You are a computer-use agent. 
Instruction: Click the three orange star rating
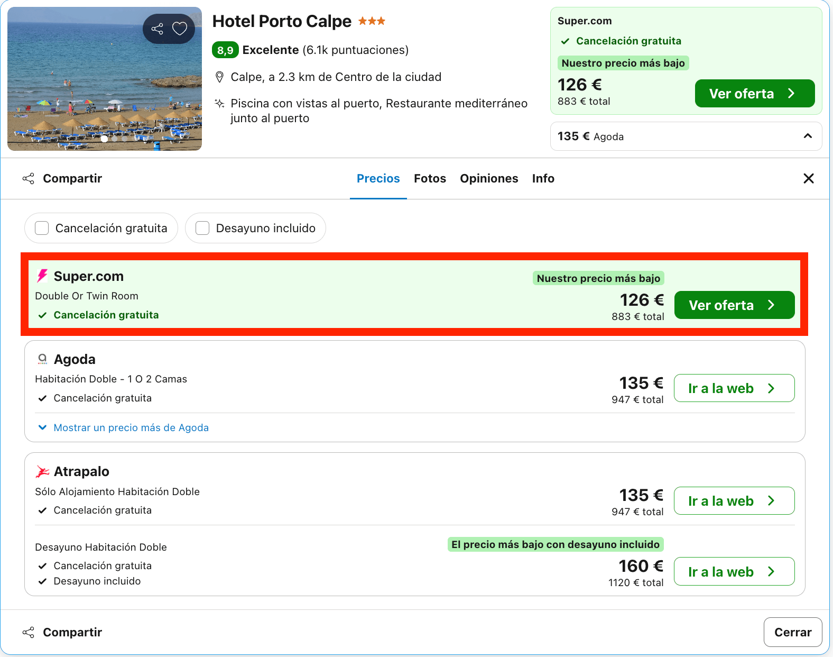coord(372,21)
